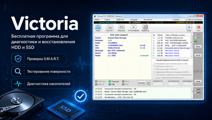
Task: Click the Паспорт button
Action: [x=142, y=83]
